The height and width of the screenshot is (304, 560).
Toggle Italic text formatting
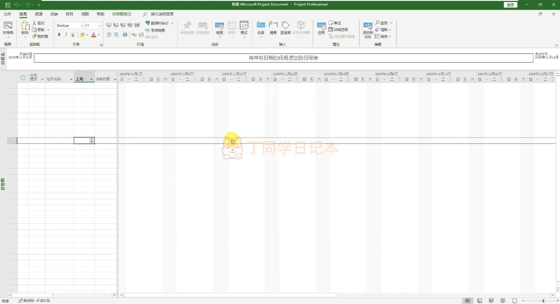pos(66,35)
